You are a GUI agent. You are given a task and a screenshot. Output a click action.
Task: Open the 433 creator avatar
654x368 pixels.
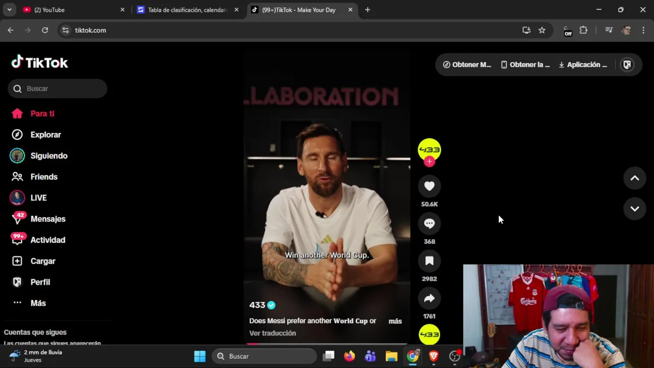tap(429, 150)
